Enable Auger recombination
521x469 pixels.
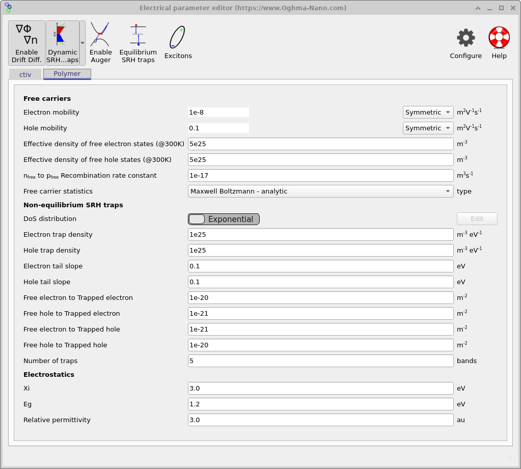[100, 43]
